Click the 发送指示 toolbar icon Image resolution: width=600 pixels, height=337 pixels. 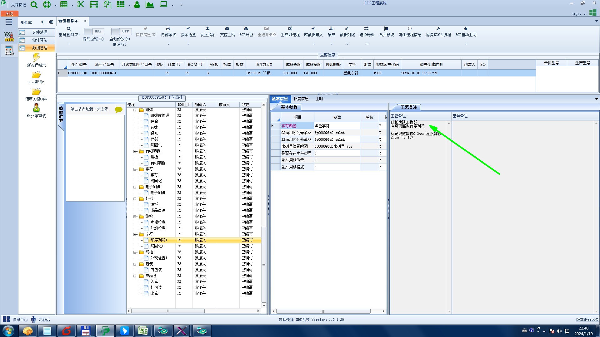click(207, 29)
